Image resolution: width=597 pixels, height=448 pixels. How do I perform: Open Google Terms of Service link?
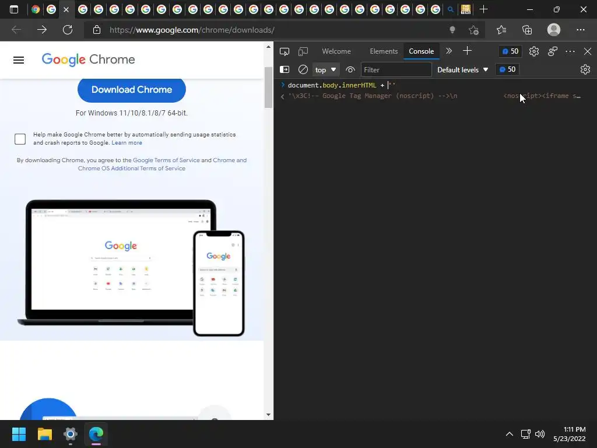click(x=166, y=160)
